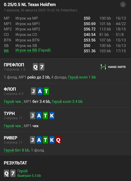Click the hand title 0.25/0.5 NL Texas Hold'em
The image size is (131, 181).
[x=30, y=5]
